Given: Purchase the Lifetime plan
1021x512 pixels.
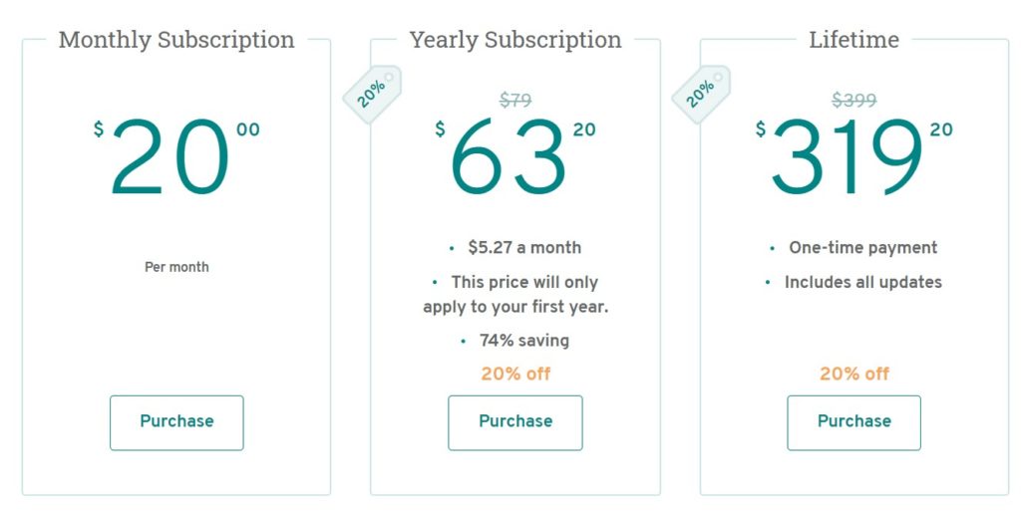Looking at the screenshot, I should [853, 423].
